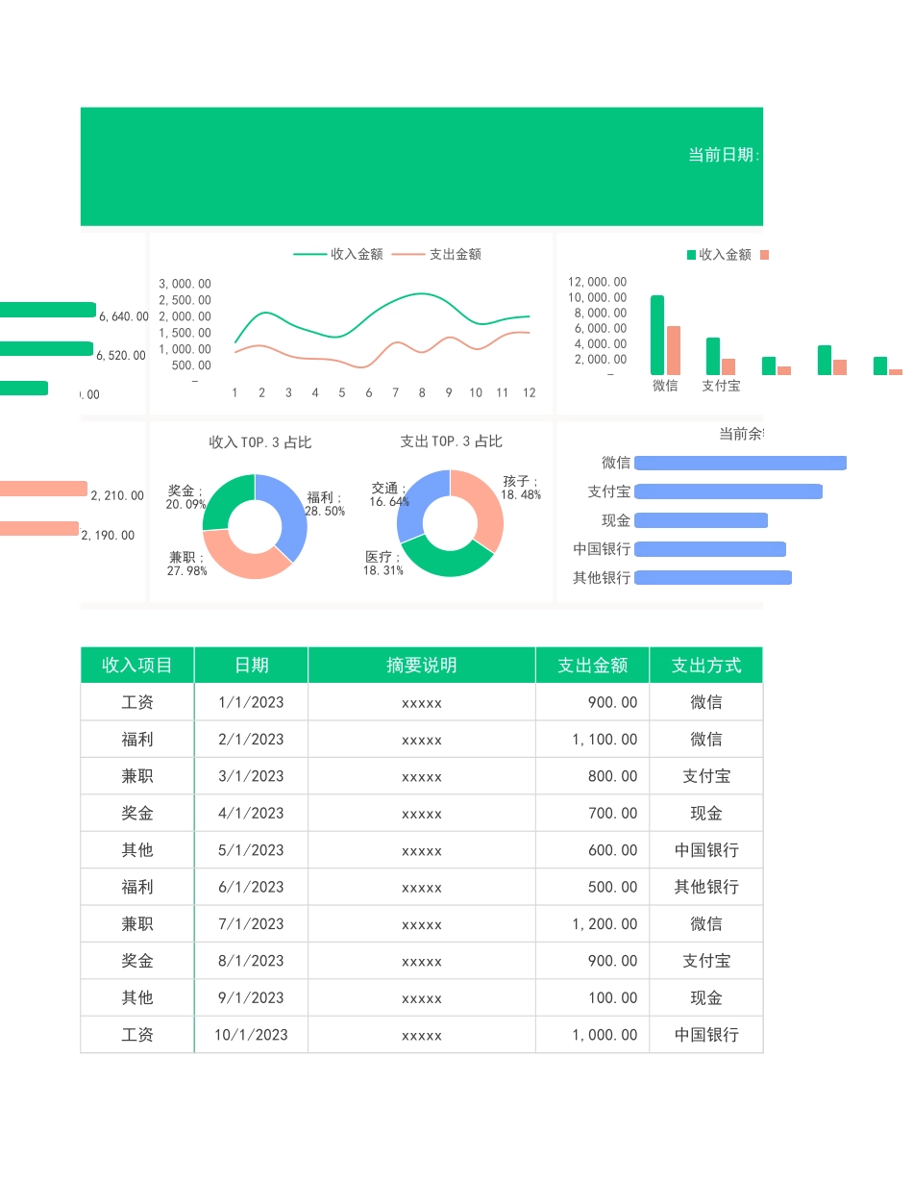The height and width of the screenshot is (1183, 913).
Task: Click the 支付宝 blue balance bar
Action: [x=728, y=491]
